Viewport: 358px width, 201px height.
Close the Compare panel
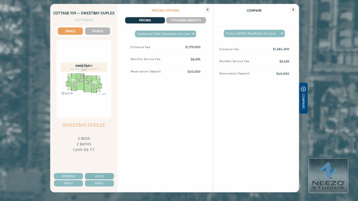[x=293, y=10]
